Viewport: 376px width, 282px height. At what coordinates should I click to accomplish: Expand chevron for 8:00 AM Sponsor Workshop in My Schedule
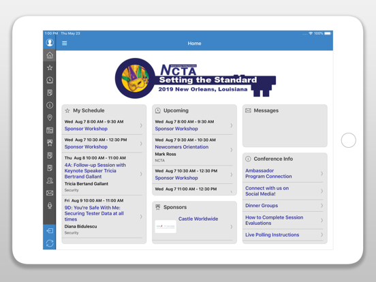click(x=141, y=125)
